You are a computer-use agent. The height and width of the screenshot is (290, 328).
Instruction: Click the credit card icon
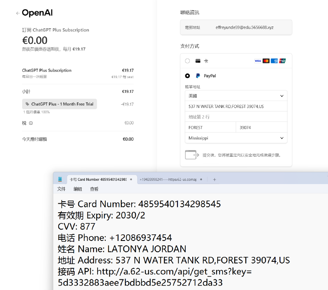(198, 61)
